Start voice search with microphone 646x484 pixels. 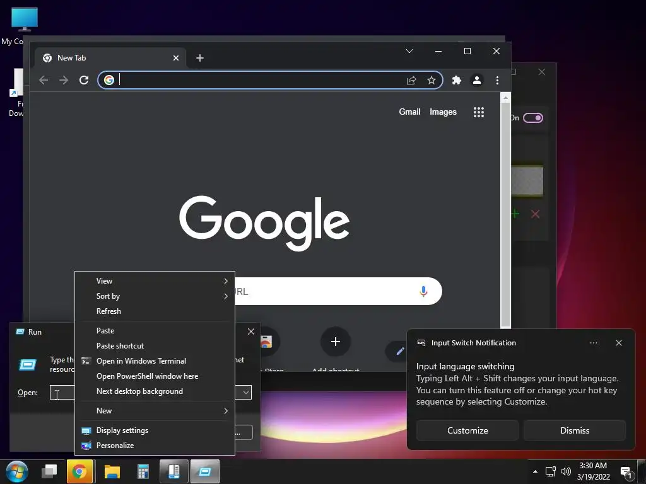pyautogui.click(x=423, y=291)
